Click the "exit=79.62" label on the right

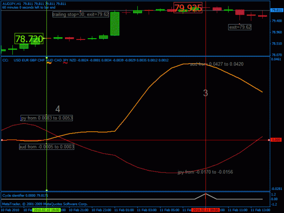[x=239, y=27]
